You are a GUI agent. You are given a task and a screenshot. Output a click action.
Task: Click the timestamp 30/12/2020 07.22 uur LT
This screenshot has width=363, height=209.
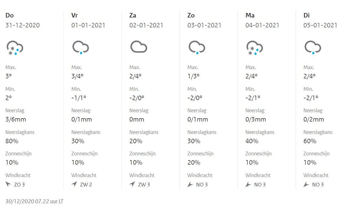pos(34,201)
